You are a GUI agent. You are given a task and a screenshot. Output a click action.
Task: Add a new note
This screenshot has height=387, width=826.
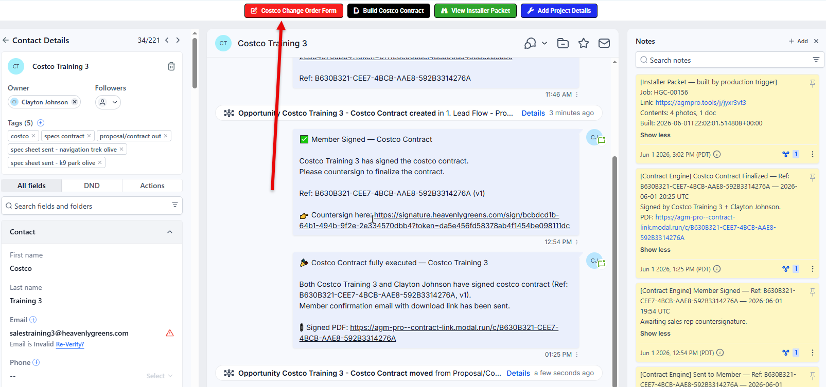point(798,41)
